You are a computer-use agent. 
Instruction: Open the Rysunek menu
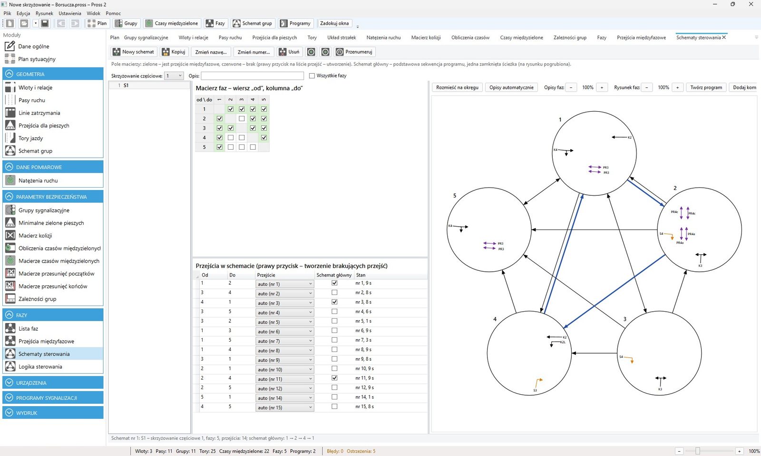click(x=44, y=13)
